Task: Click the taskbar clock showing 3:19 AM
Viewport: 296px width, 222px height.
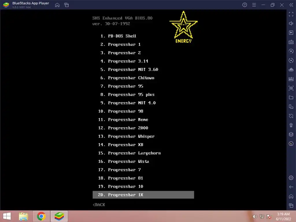Action: (283, 216)
